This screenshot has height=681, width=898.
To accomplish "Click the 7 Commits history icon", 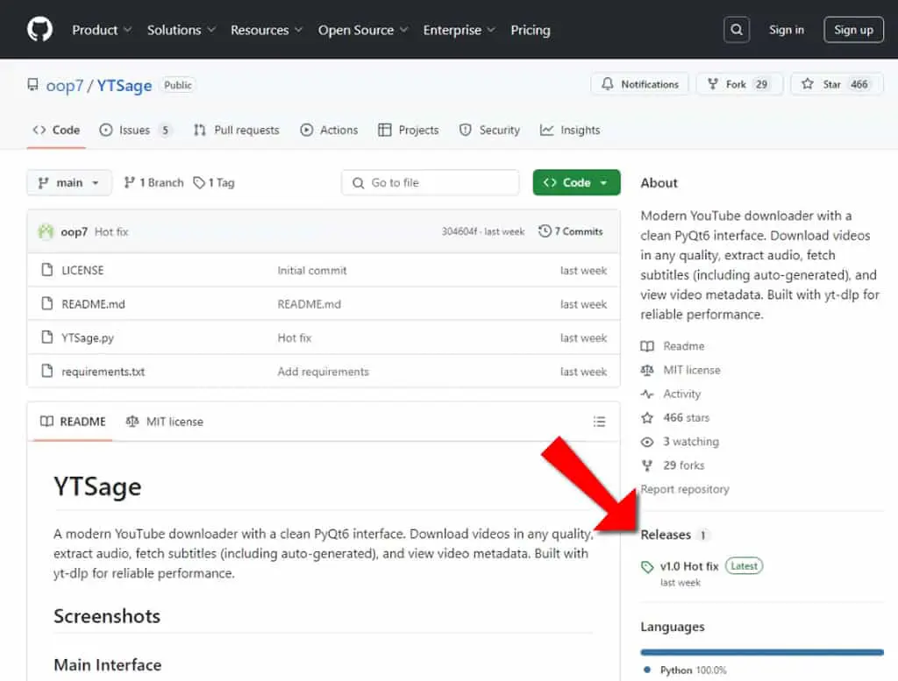I will tap(545, 231).
